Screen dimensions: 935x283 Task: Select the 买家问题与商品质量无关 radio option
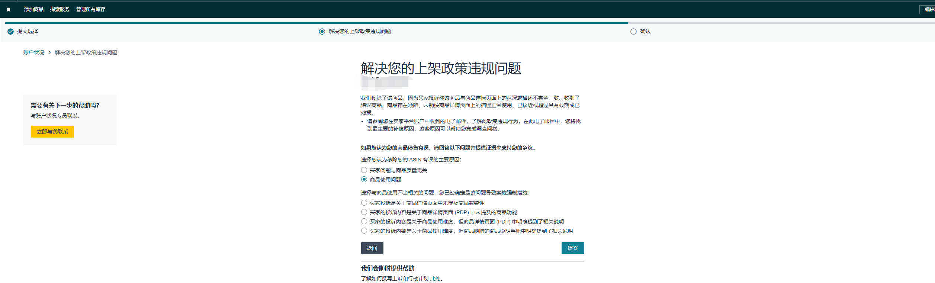tap(364, 170)
